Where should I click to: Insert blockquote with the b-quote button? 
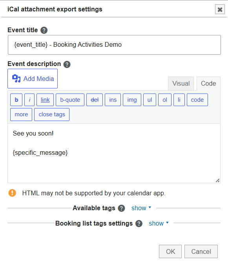point(70,100)
